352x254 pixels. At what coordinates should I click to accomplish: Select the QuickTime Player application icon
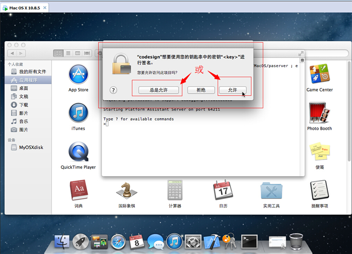(78, 152)
